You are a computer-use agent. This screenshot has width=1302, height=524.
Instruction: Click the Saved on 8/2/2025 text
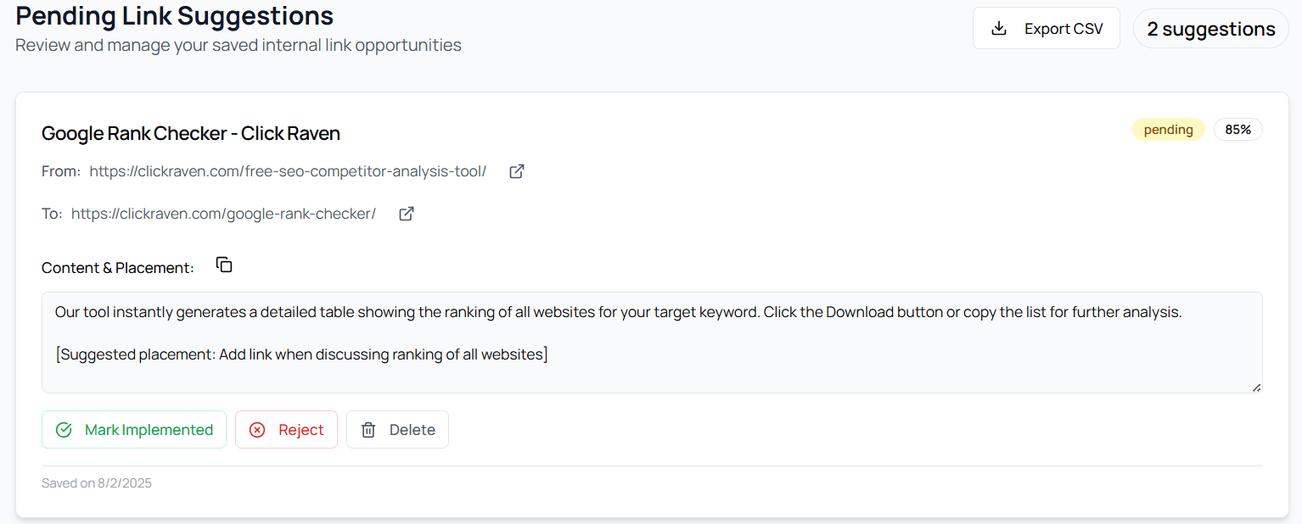[97, 483]
